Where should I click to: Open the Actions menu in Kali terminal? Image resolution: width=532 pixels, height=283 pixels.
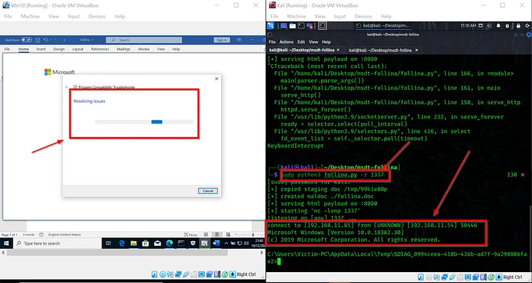[286, 42]
